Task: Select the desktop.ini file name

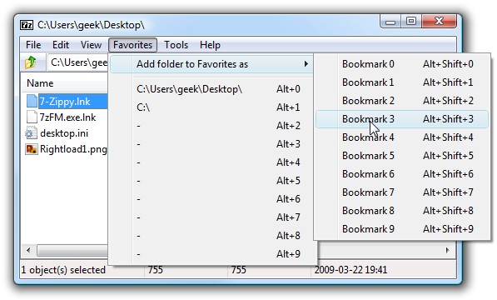Action: tap(64, 133)
